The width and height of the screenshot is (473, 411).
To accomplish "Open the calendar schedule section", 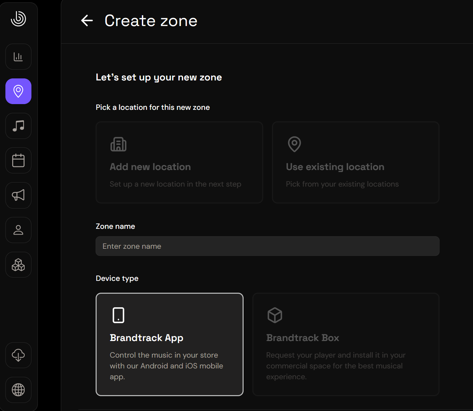I will coord(18,161).
